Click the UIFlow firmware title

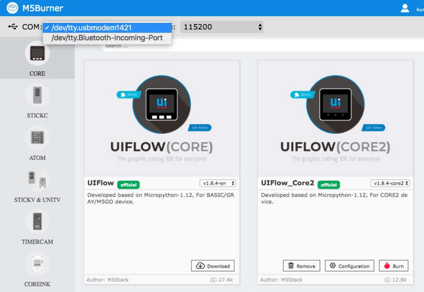100,183
